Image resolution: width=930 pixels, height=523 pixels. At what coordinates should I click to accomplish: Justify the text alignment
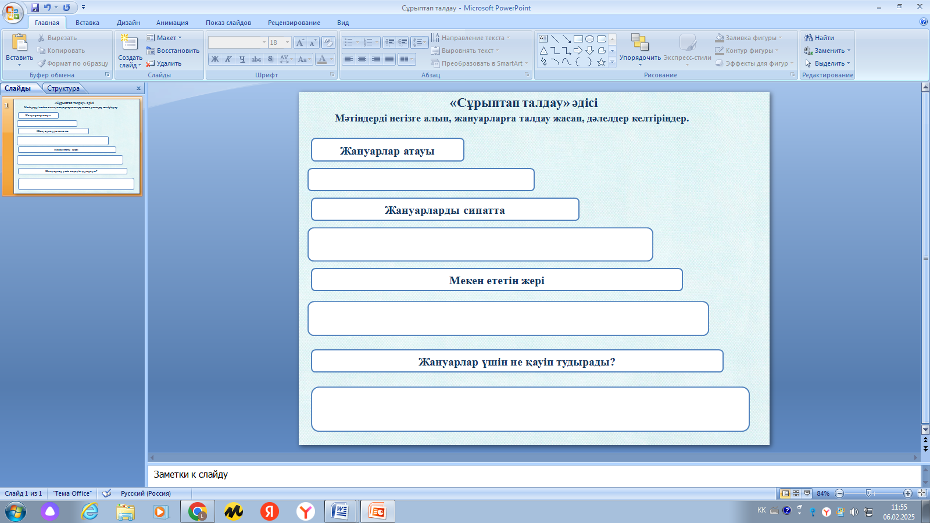pyautogui.click(x=389, y=59)
